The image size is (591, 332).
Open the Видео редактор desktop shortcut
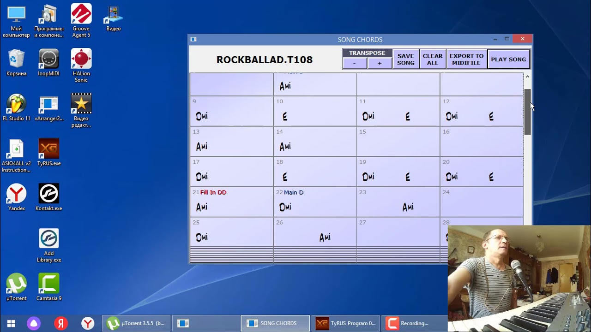(x=81, y=111)
